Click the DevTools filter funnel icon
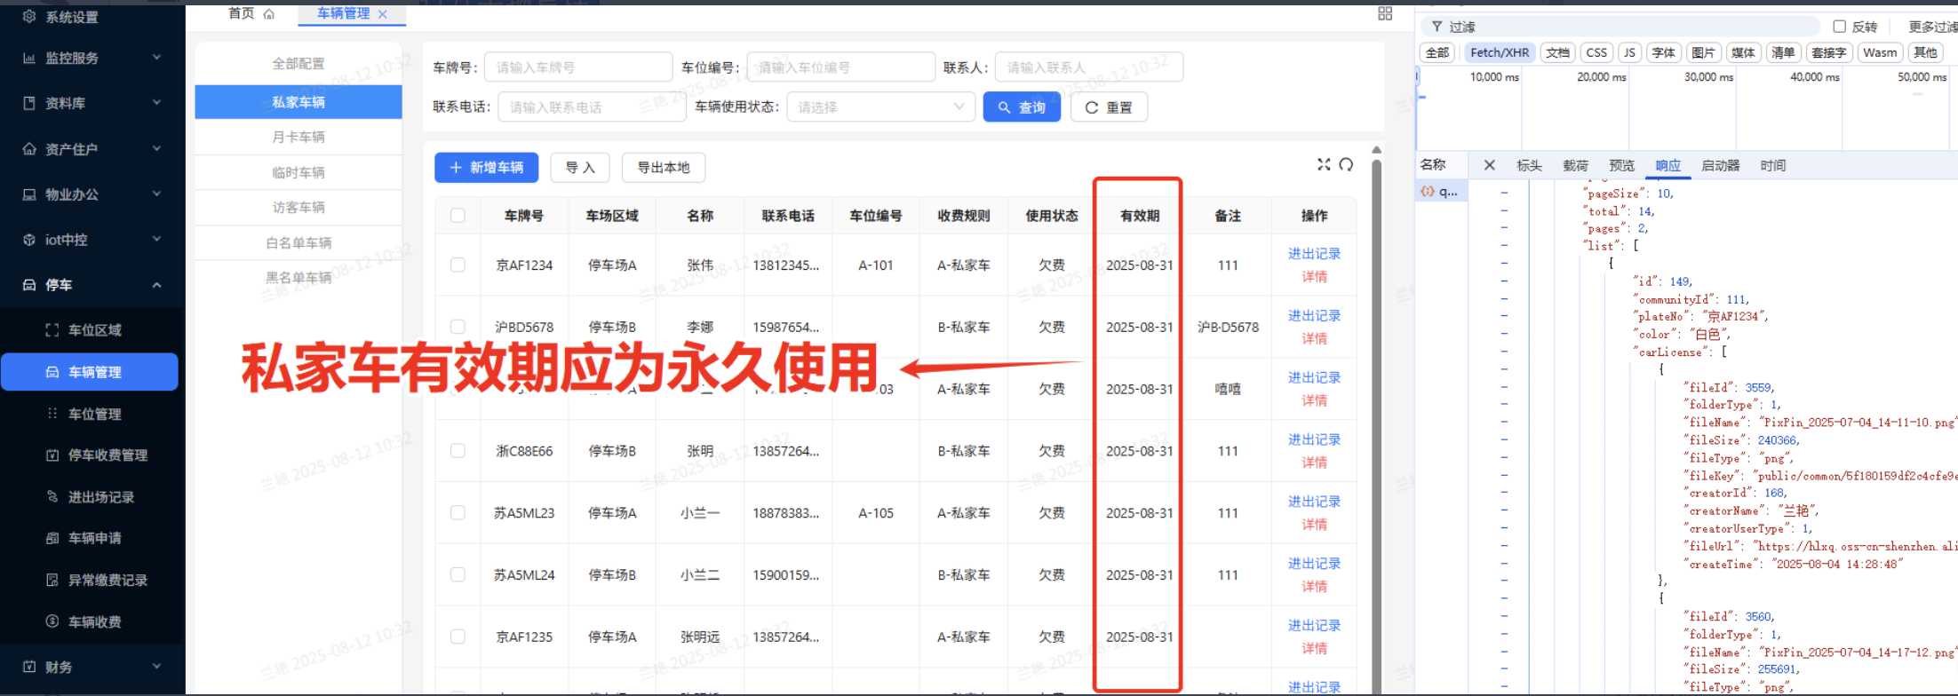The image size is (1958, 696). click(x=1437, y=27)
